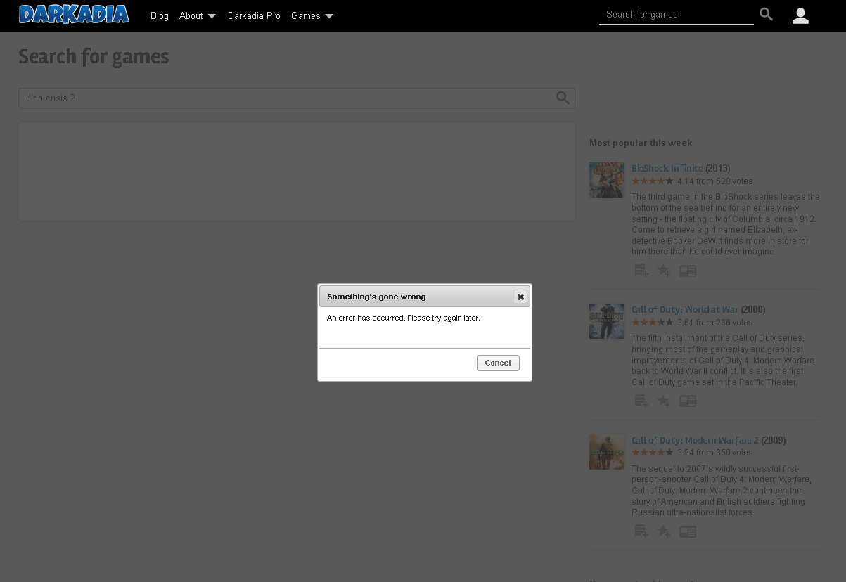Click '4.14 from 528 votes' text
Viewport: 846px width, 582px height.
tap(715, 181)
